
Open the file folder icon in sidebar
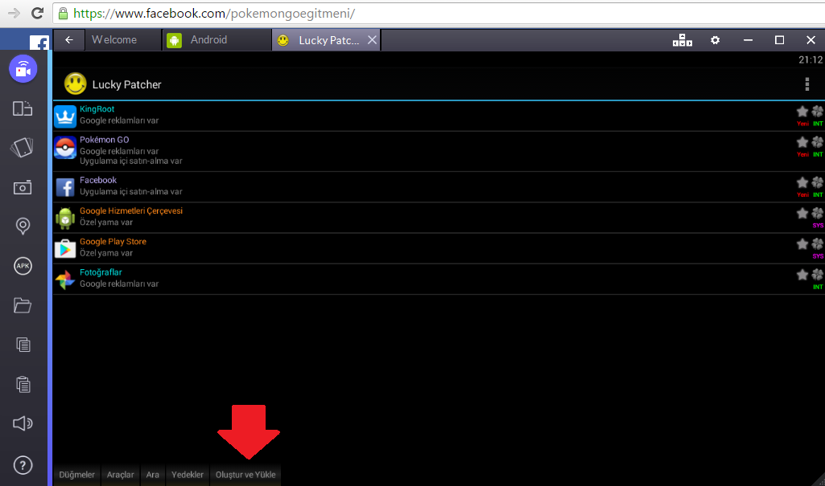coord(23,305)
